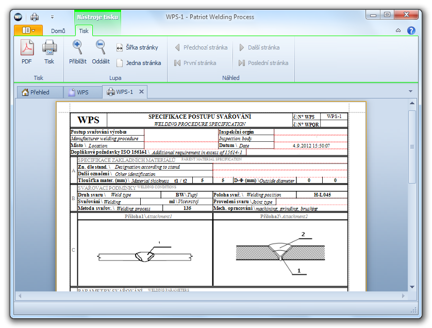Click the SPECIFIKACE ZÁKLADNÍCH MATERIÁLŮ section header
Screen dimensions: 432x328
[x=126, y=160]
